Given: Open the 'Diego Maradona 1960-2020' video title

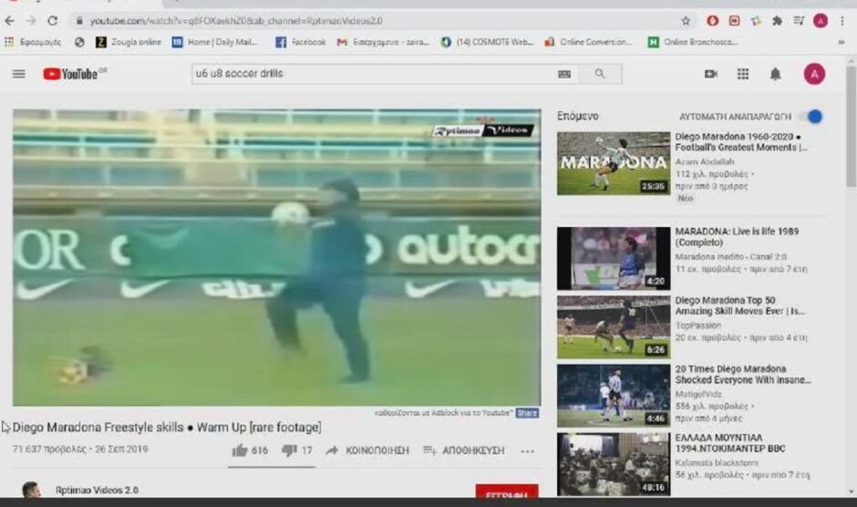Looking at the screenshot, I should click(x=740, y=142).
